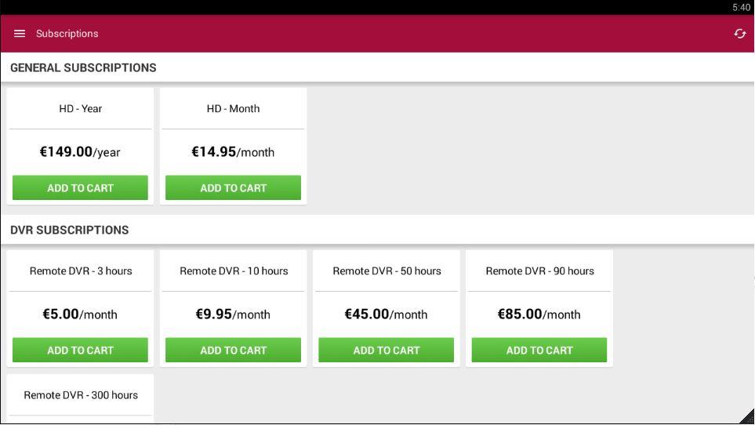
Task: Add Remote DVR - 3 hours to cart
Action: (80, 351)
